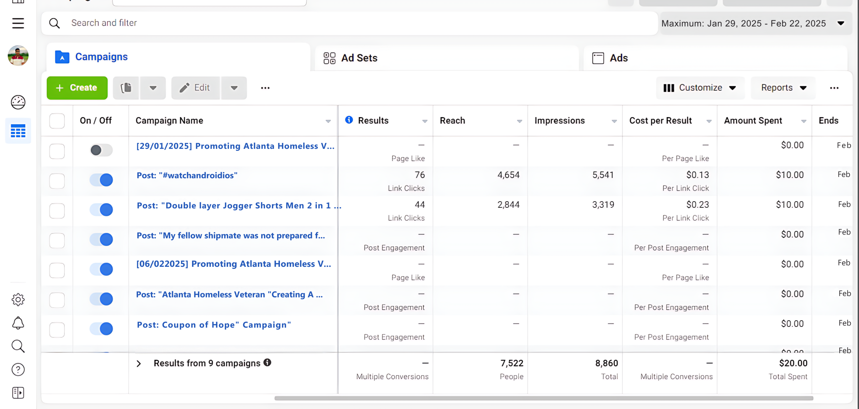
Task: Click the green Create button
Action: pyautogui.click(x=77, y=88)
